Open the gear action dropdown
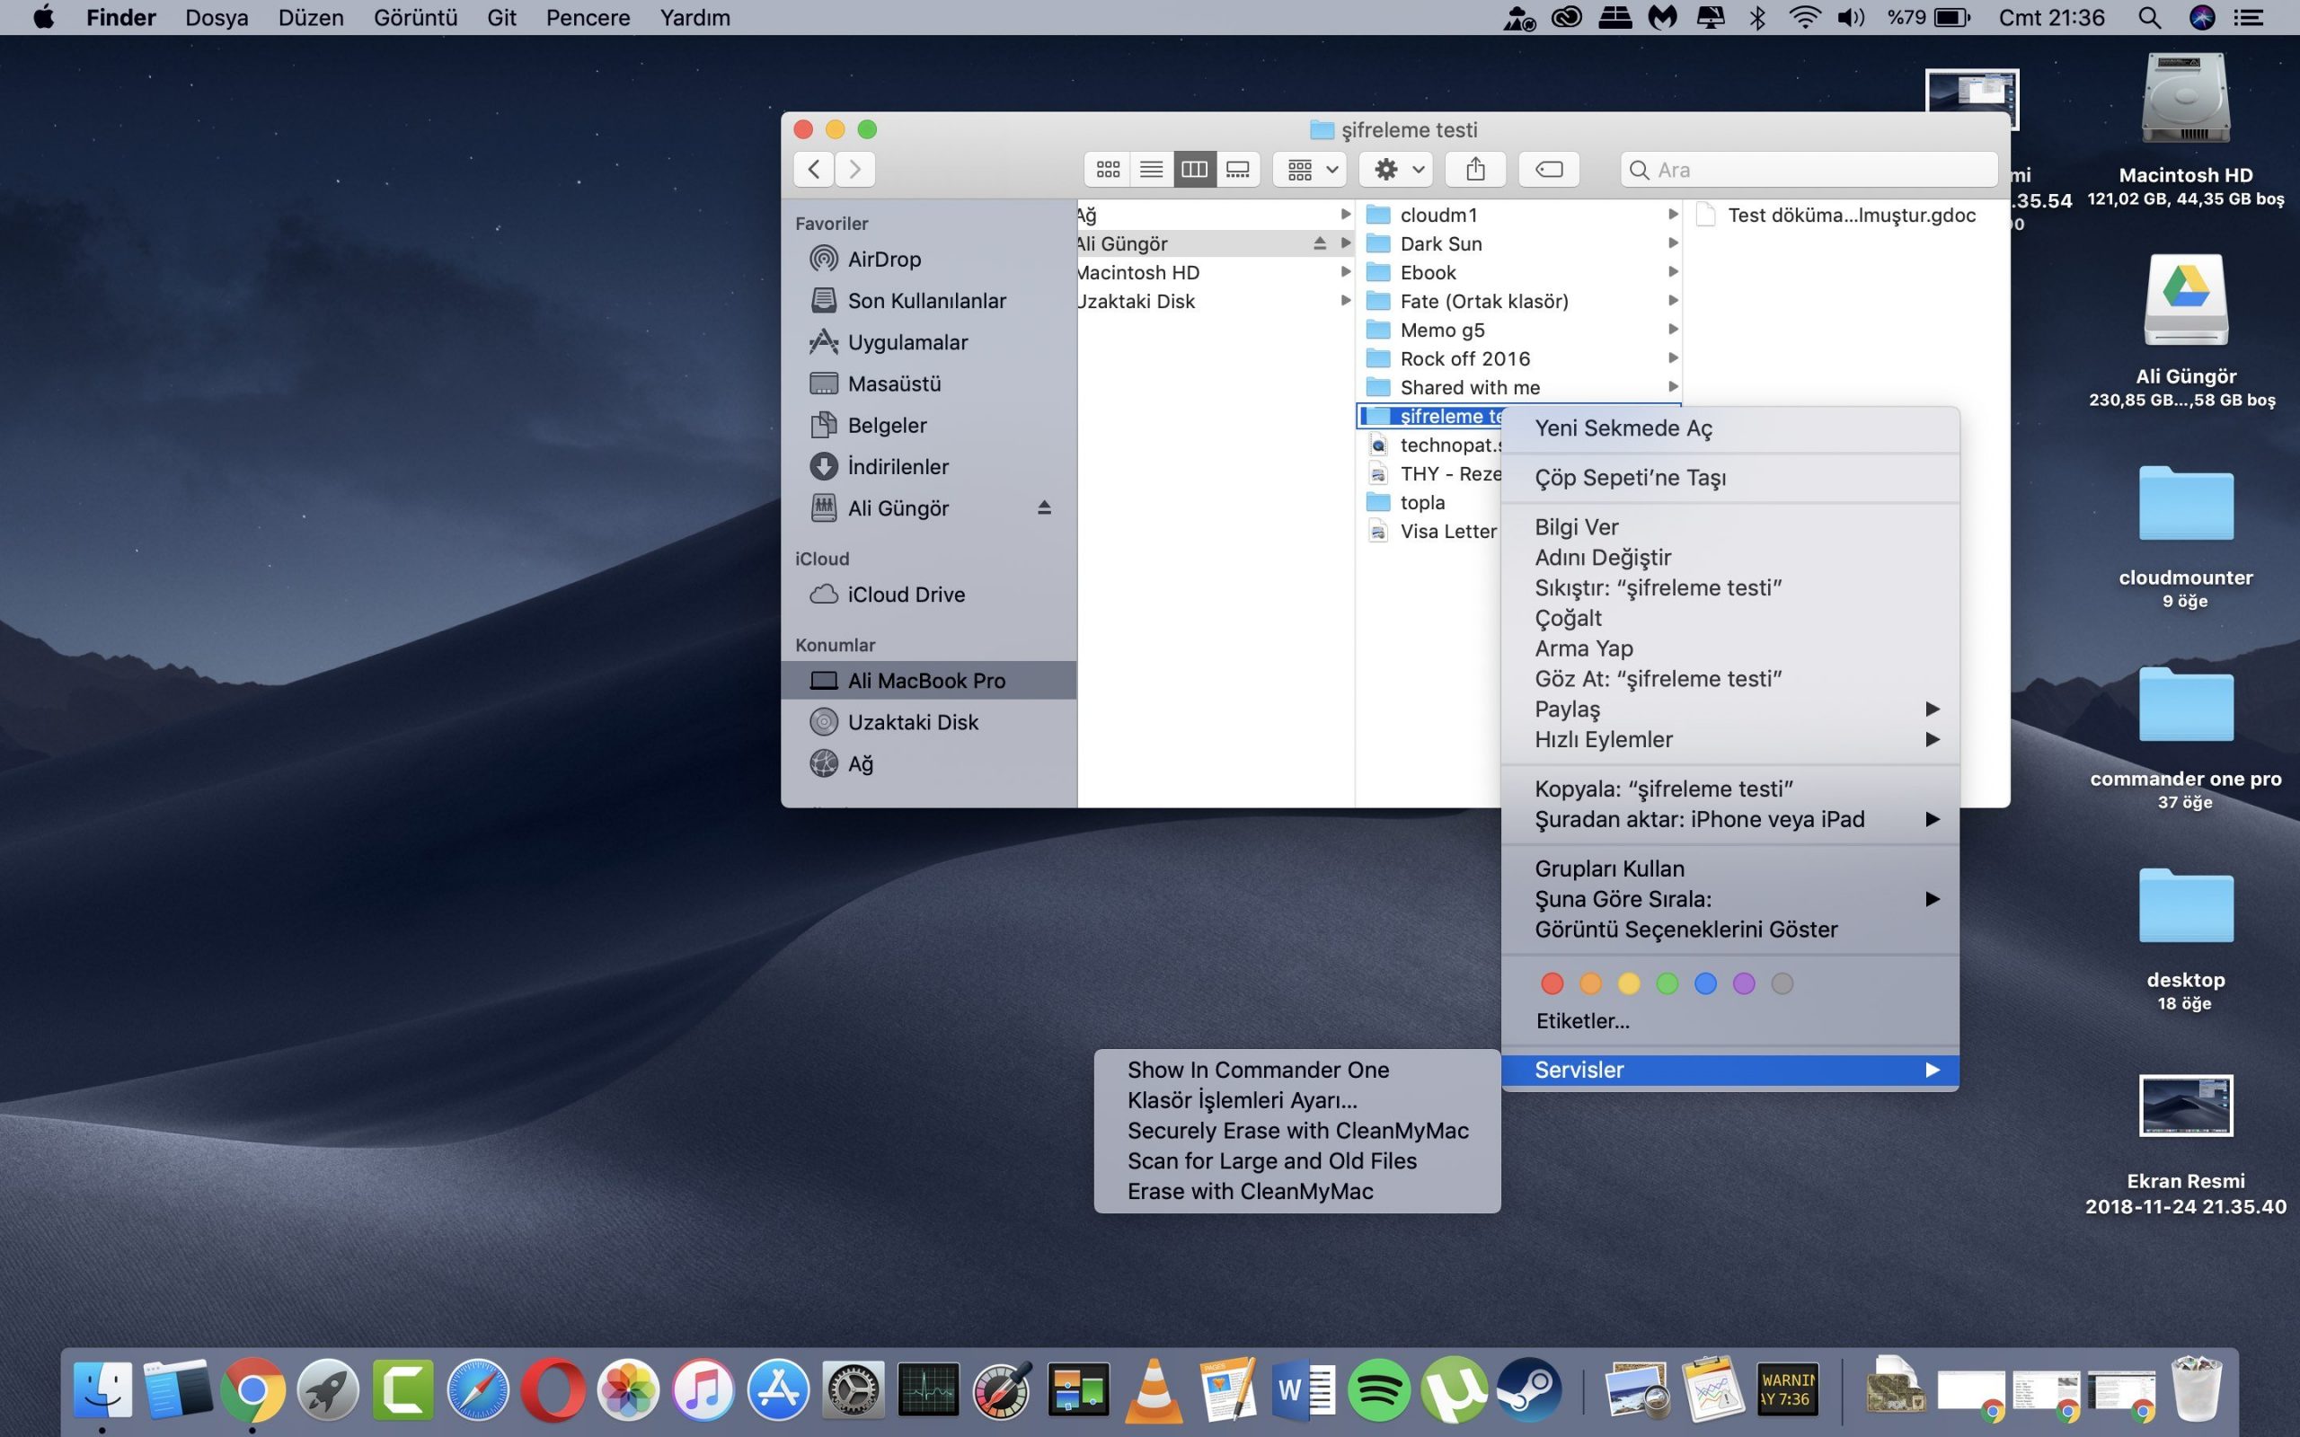This screenshot has height=1437, width=2300. coord(1398,169)
